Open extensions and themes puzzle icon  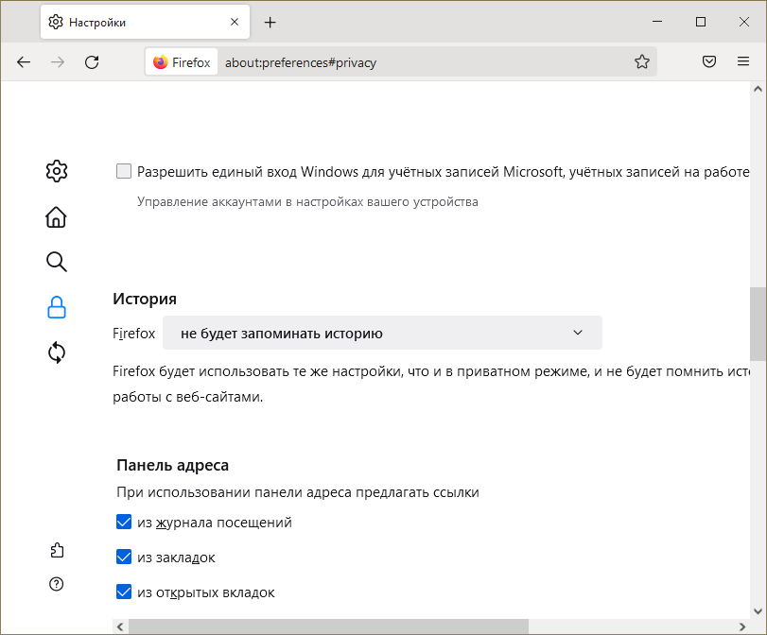tap(57, 550)
